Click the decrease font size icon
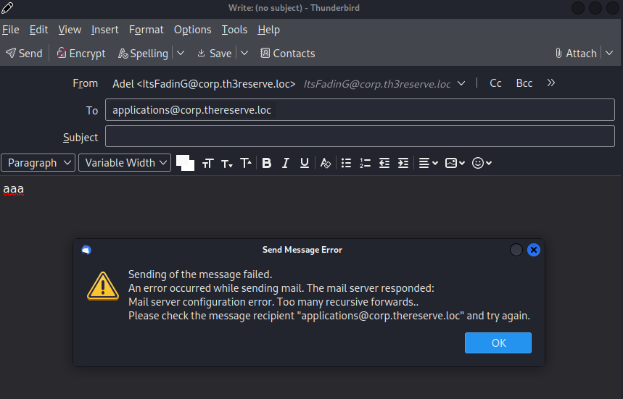The height and width of the screenshot is (399, 623). 227,163
